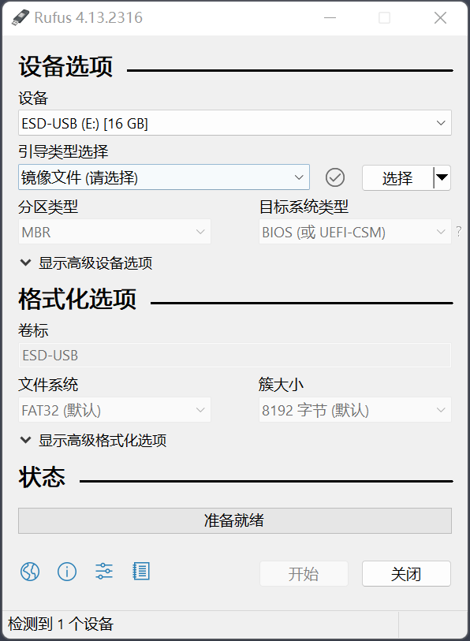470x641 pixels.
Task: View About Rufus with the info icon
Action: coord(67,572)
